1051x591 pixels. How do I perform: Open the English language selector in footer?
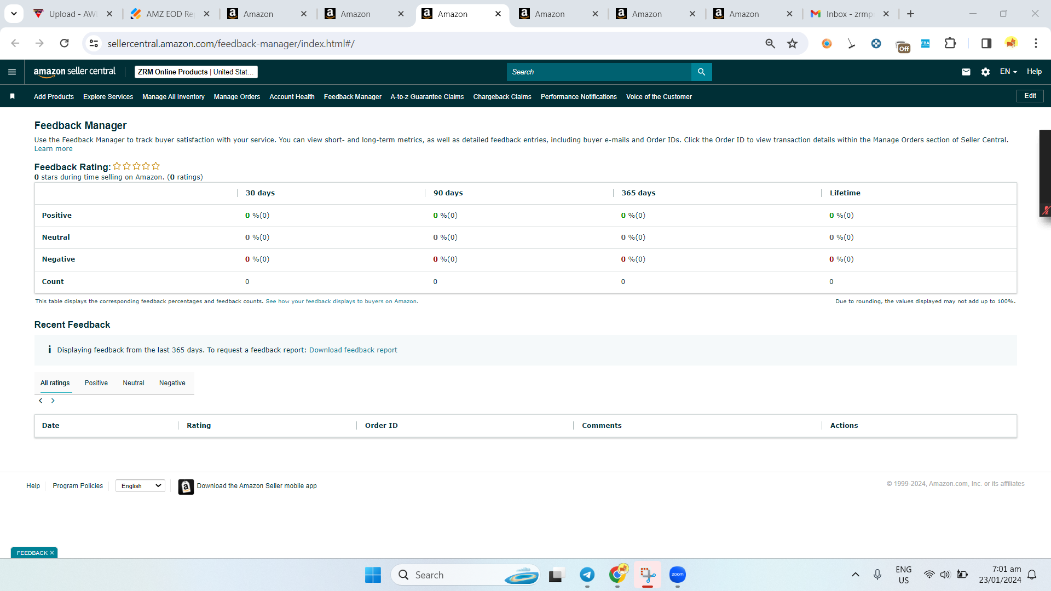(140, 486)
